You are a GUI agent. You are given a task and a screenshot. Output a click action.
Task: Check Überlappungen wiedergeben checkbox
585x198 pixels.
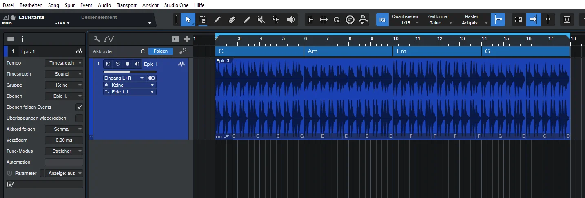tap(79, 118)
